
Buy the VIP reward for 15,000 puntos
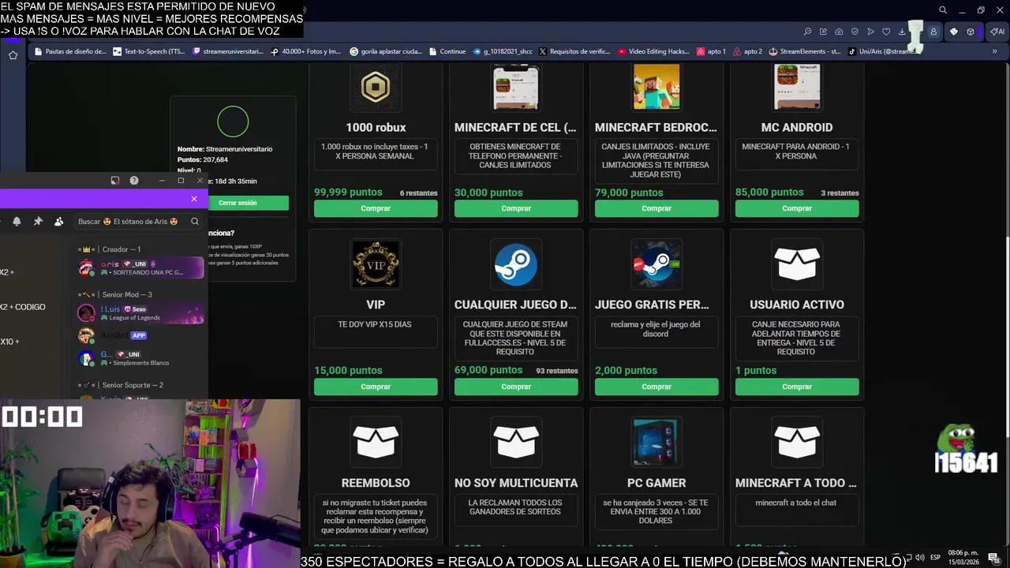click(376, 387)
